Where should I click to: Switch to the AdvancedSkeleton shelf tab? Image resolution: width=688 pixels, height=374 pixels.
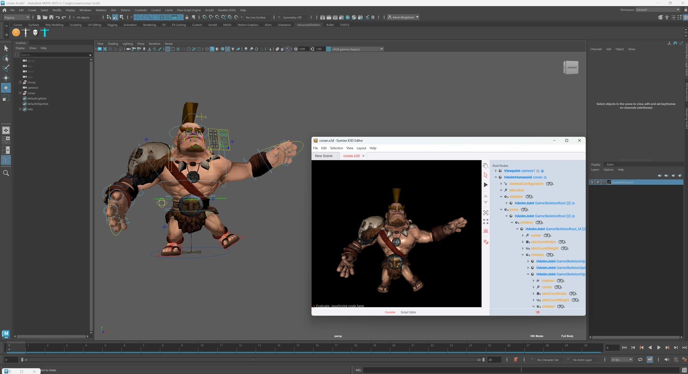click(x=309, y=25)
